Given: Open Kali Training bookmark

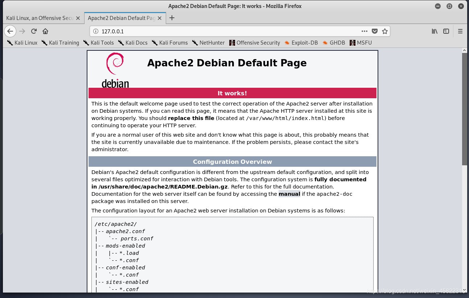Looking at the screenshot, I should tap(60, 43).
